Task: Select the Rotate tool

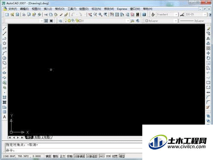Action: (x=208, y=58)
